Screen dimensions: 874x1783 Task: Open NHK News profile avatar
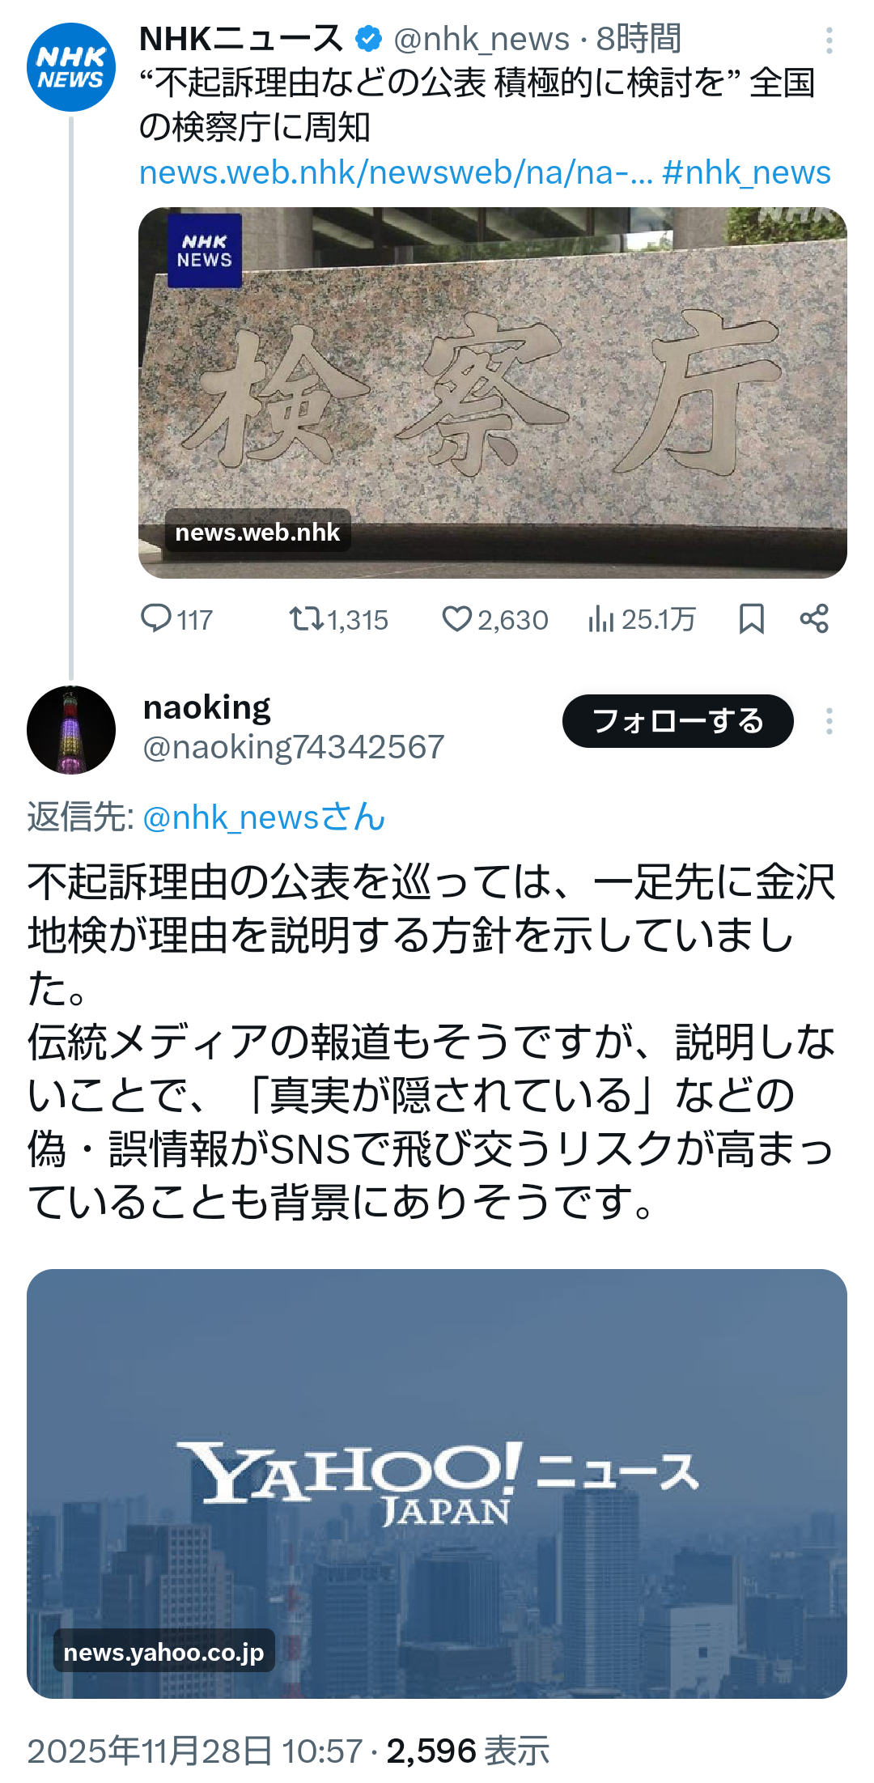(71, 67)
